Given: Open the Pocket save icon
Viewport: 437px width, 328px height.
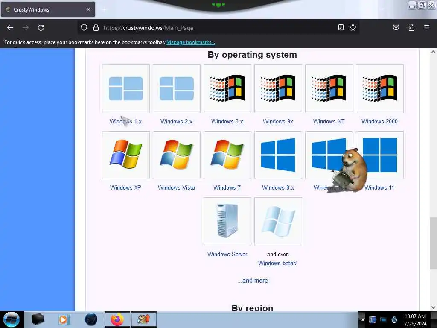Looking at the screenshot, I should [x=396, y=27].
